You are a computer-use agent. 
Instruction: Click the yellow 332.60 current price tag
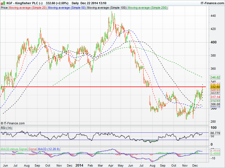pyautogui.click(x=215, y=87)
